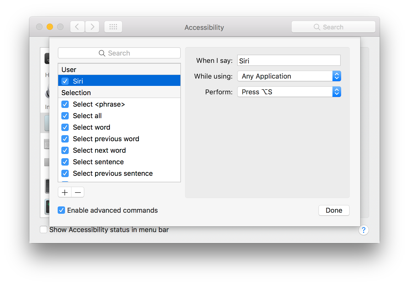Image resolution: width=409 pixels, height=285 pixels.
Task: Select the 'Select next word' row
Action: [x=119, y=150]
